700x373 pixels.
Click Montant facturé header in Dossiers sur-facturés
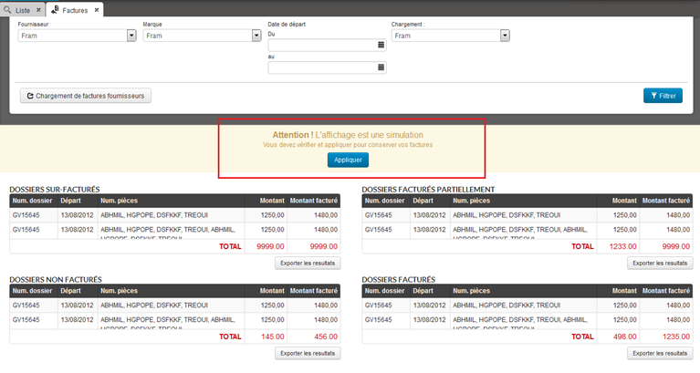(x=313, y=201)
